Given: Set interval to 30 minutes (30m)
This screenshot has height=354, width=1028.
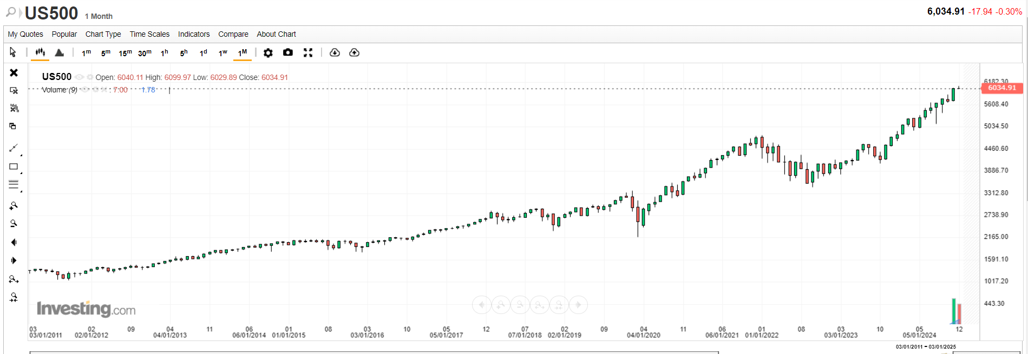Looking at the screenshot, I should coord(145,52).
